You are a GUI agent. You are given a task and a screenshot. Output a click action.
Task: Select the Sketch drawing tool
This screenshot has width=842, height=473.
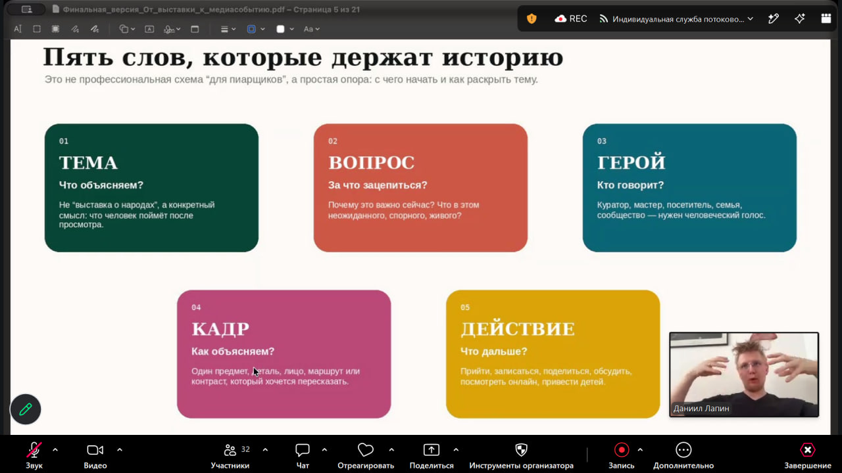pyautogui.click(x=76, y=29)
